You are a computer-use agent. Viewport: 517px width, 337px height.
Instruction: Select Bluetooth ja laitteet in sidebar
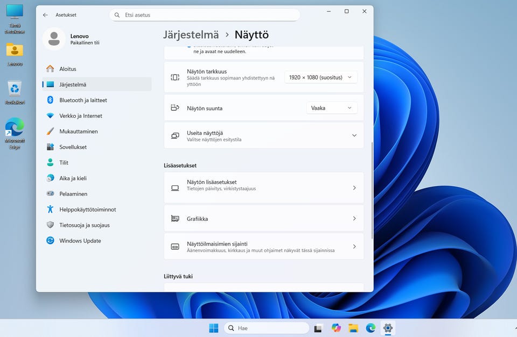(83, 100)
